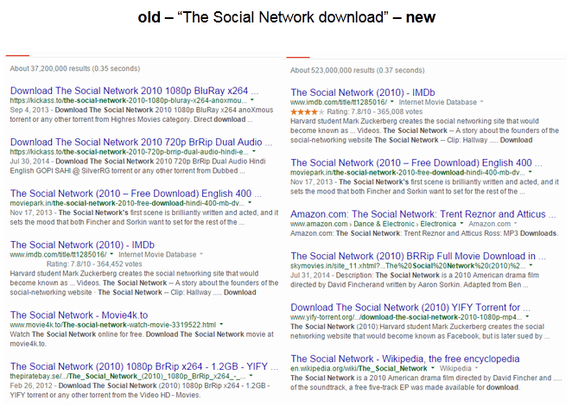
Task: Click the 'old' word in heading
Action: [149, 17]
